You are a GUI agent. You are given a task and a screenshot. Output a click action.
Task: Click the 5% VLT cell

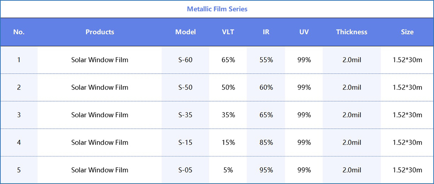point(228,170)
